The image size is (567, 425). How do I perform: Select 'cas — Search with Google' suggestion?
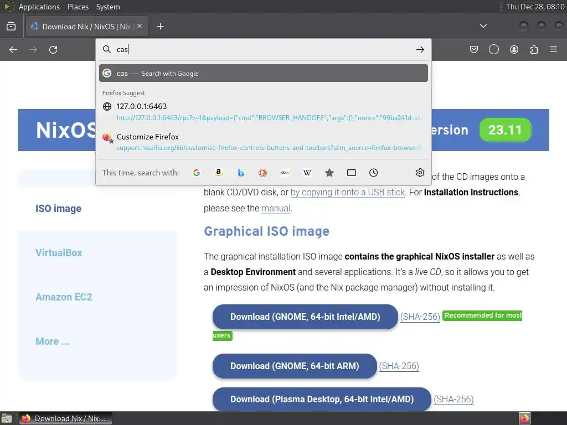click(x=264, y=74)
